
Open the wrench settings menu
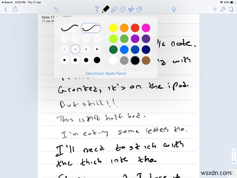223,9
